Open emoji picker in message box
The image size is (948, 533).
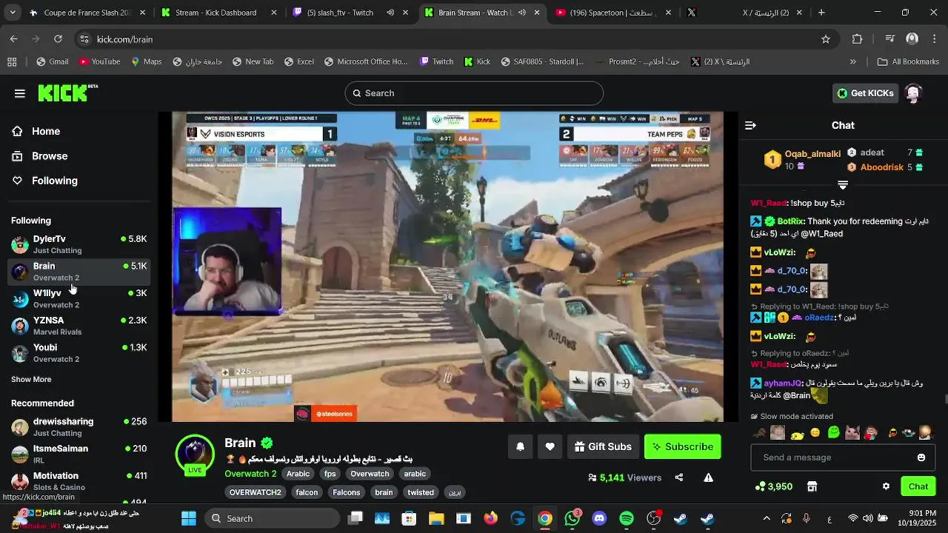(921, 457)
